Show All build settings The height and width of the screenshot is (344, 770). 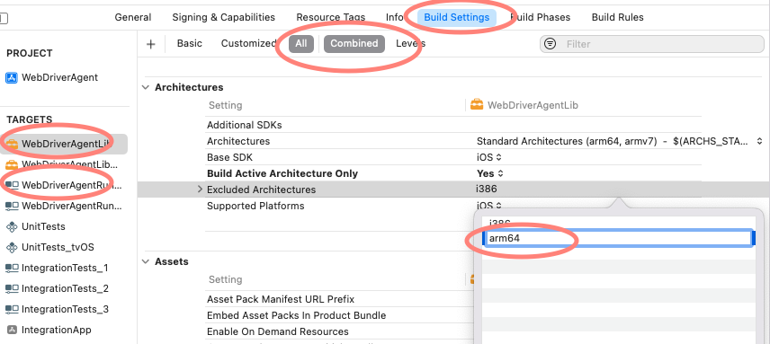301,44
